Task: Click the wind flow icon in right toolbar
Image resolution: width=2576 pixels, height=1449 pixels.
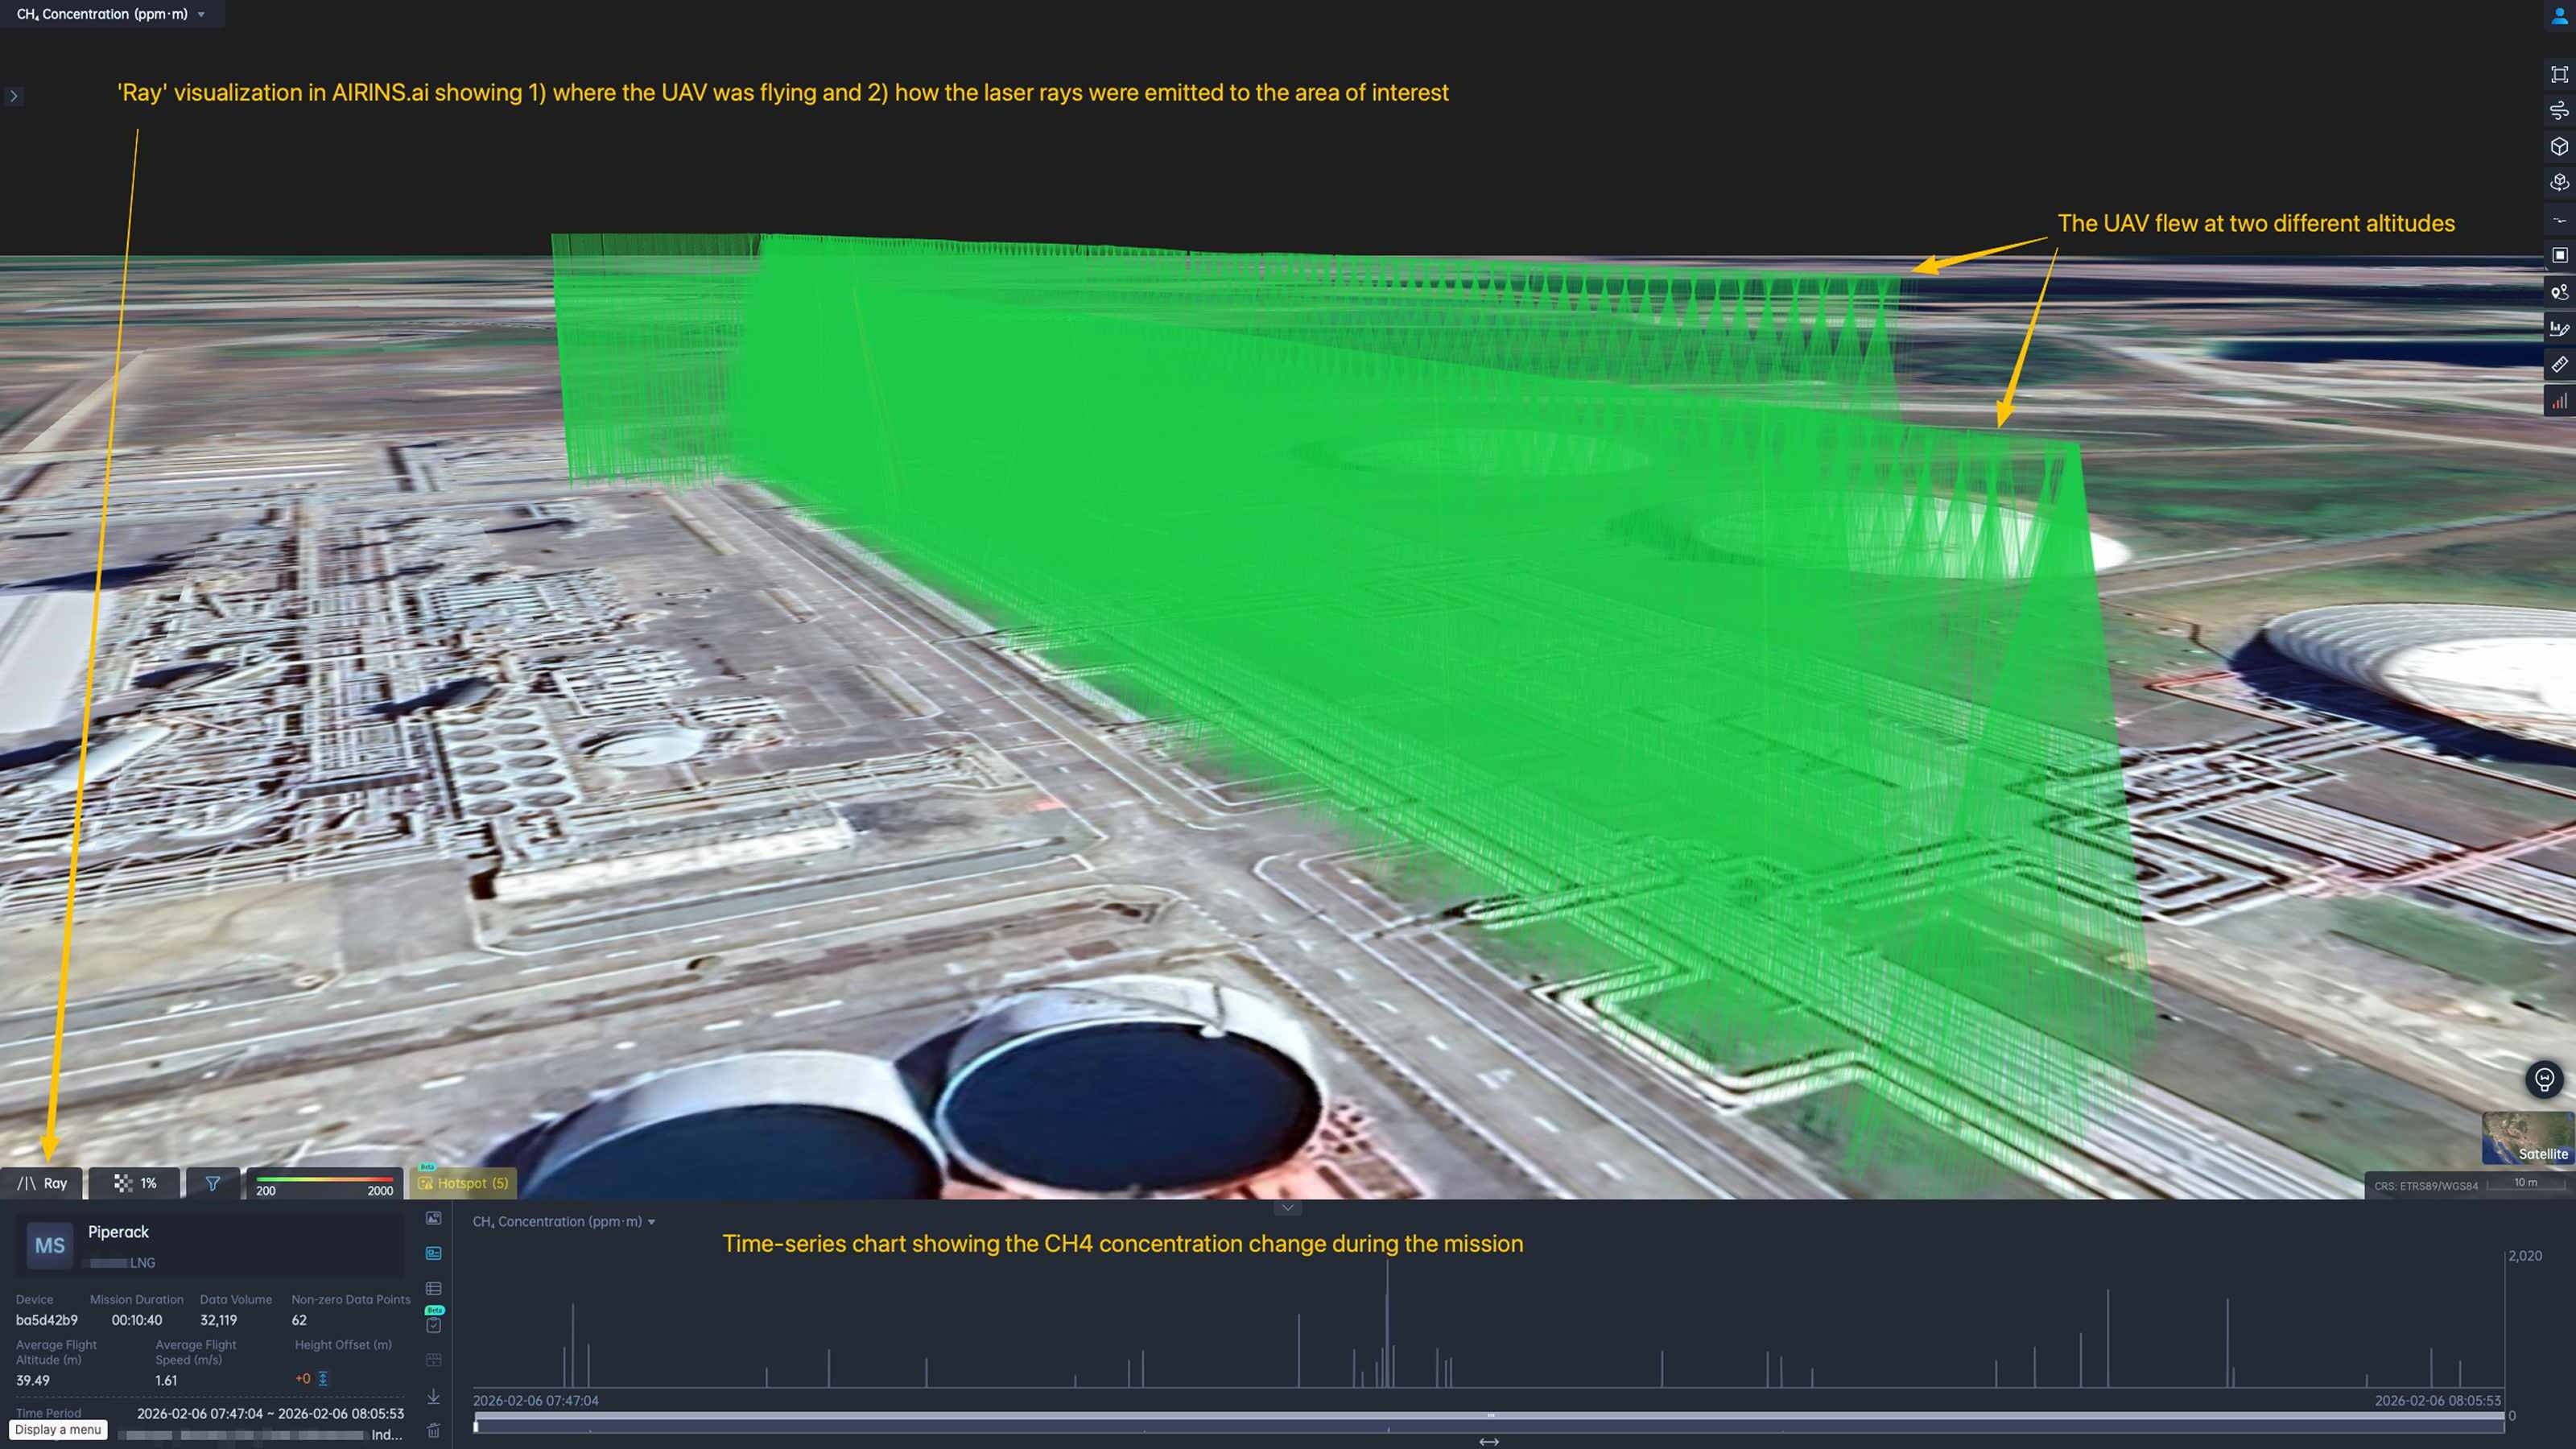Action: coord(2558,110)
